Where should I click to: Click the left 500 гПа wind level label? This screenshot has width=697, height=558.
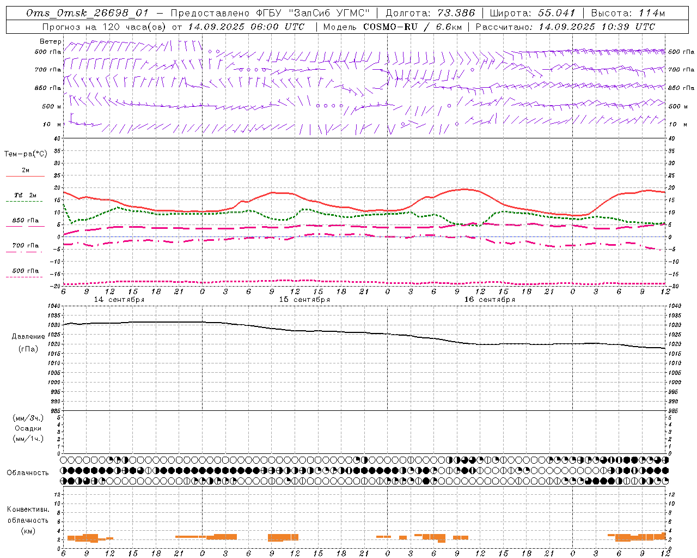point(48,52)
